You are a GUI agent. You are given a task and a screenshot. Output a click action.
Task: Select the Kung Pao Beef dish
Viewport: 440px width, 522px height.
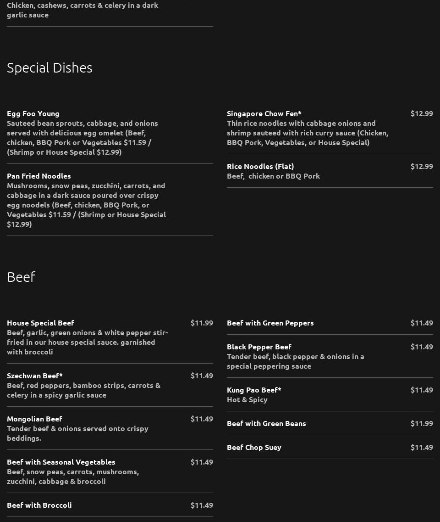(254, 390)
